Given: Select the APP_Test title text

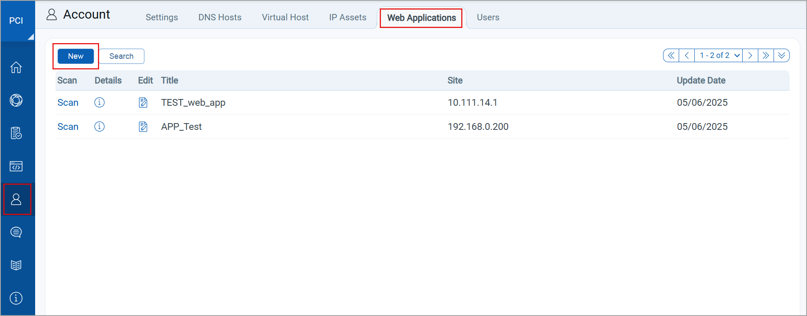Looking at the screenshot, I should pyautogui.click(x=181, y=126).
